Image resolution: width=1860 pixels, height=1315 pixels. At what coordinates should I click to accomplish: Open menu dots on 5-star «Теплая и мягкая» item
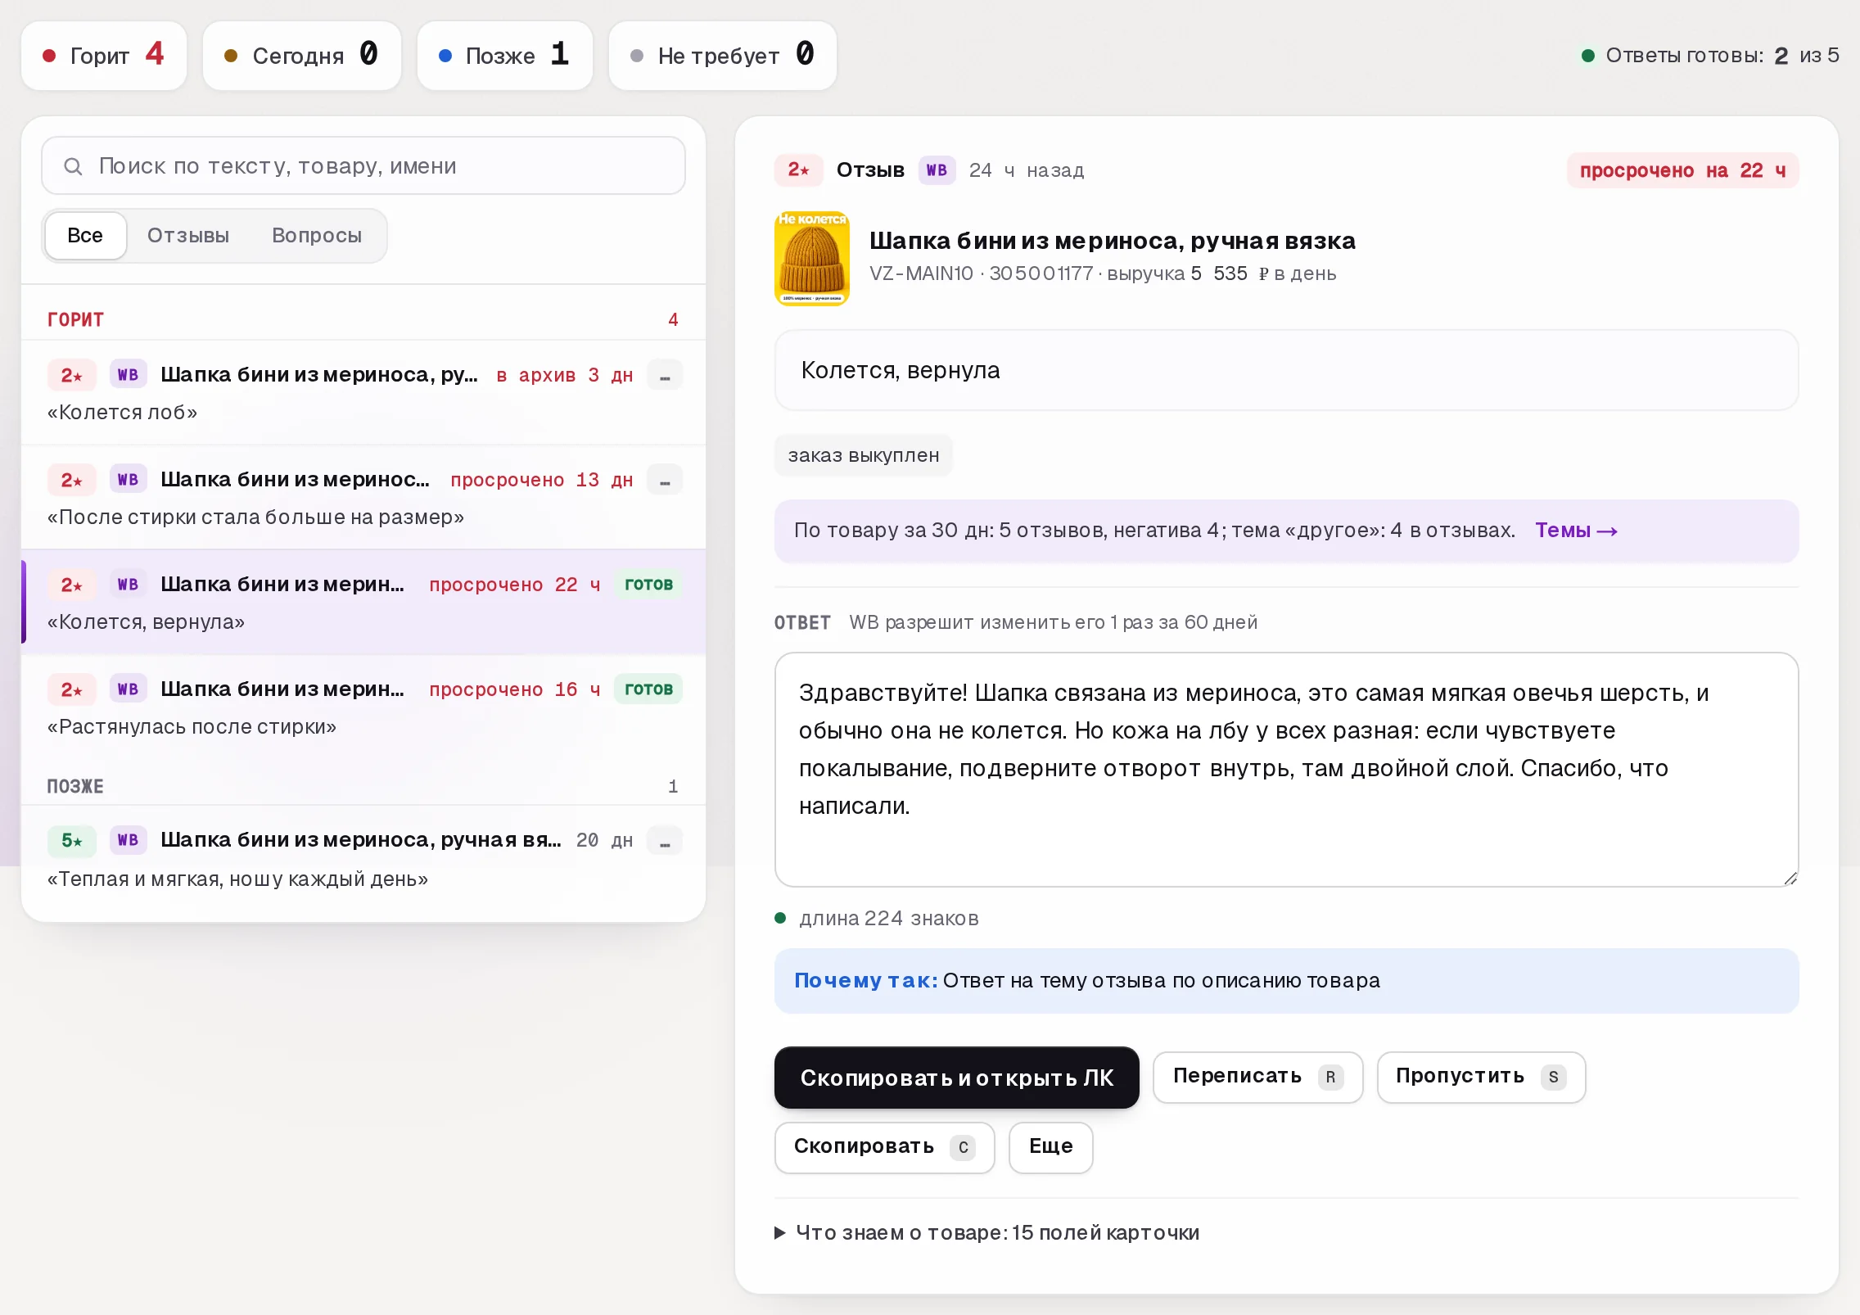(665, 841)
